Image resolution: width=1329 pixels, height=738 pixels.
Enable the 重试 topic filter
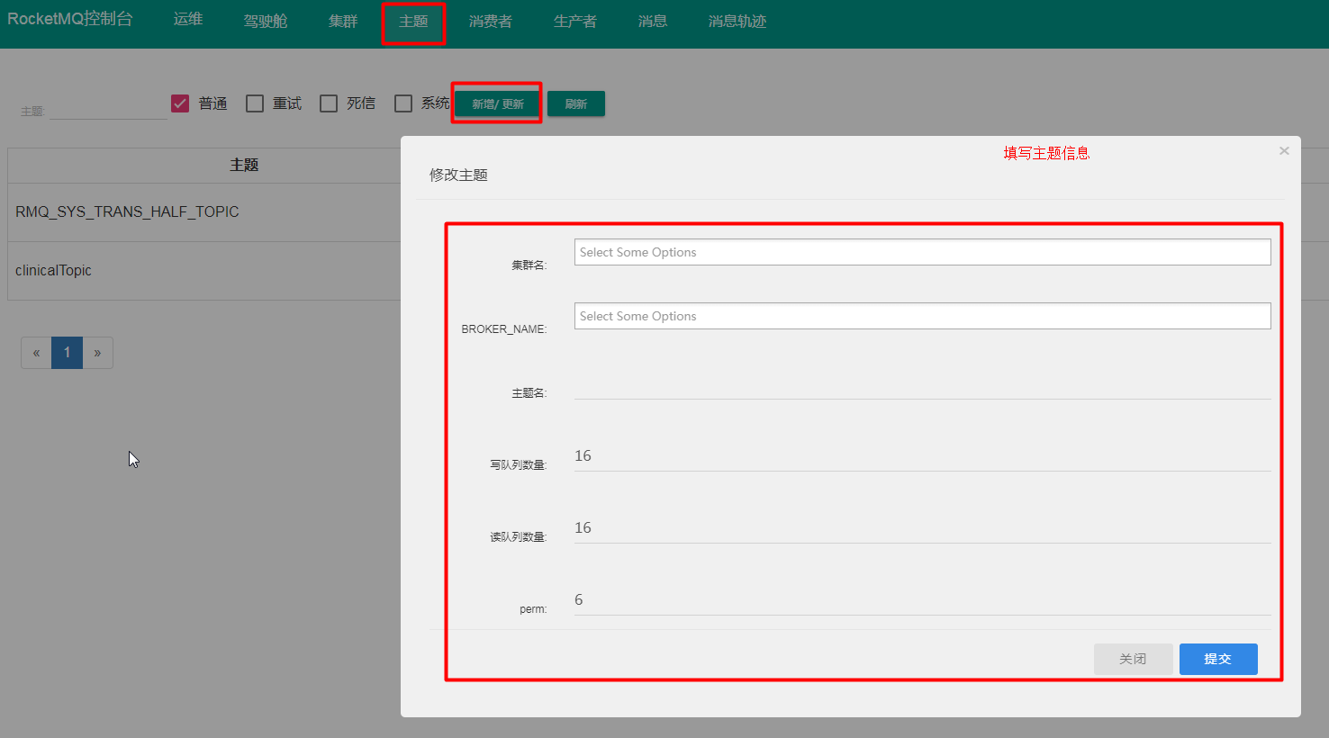tap(254, 103)
